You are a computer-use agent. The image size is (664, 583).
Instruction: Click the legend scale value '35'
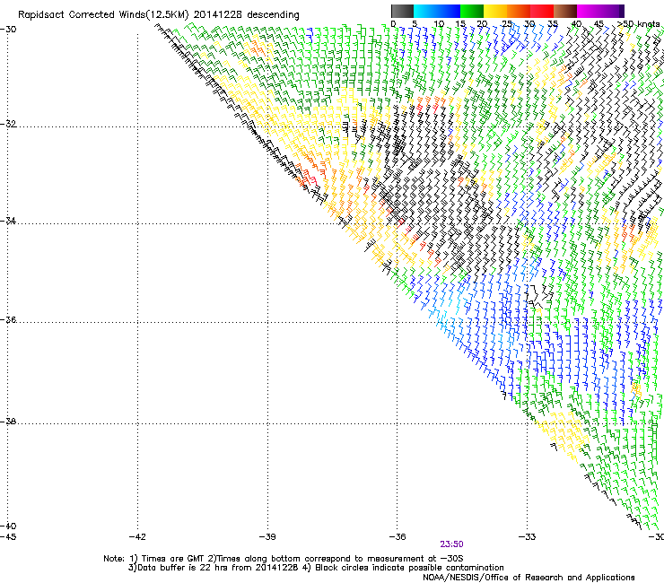(553, 23)
